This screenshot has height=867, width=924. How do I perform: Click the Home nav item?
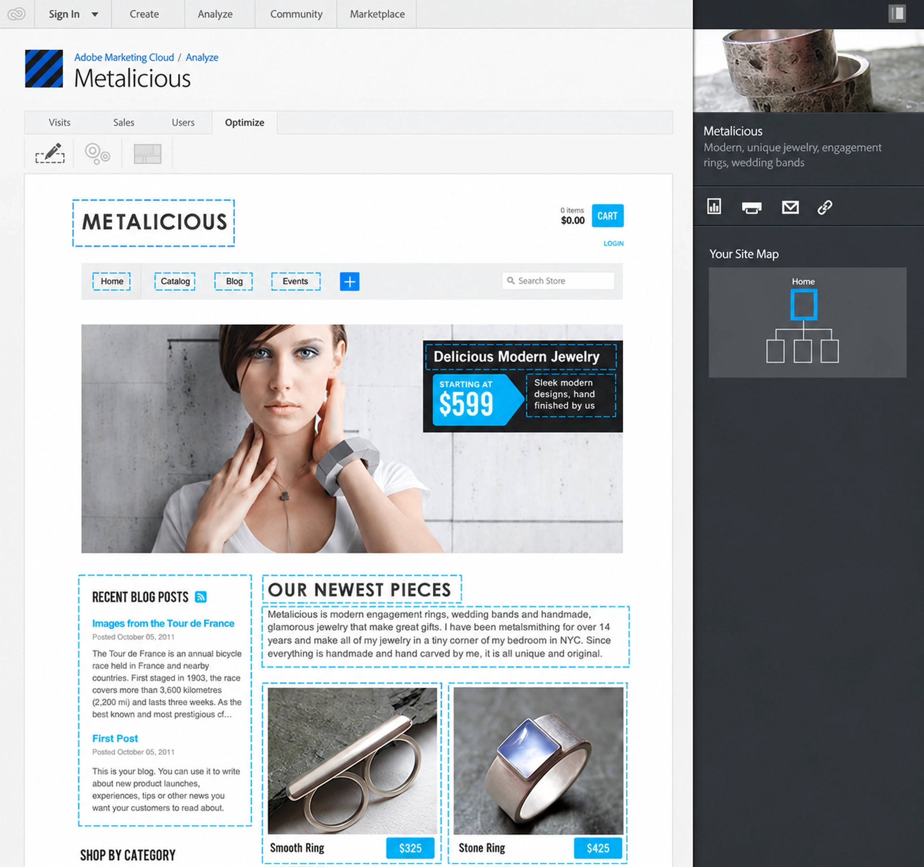click(x=112, y=281)
